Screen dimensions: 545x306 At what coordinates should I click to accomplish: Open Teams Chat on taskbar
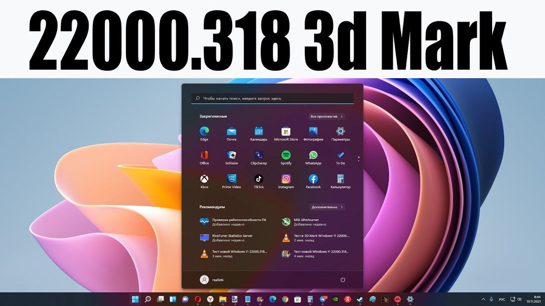tap(185, 299)
